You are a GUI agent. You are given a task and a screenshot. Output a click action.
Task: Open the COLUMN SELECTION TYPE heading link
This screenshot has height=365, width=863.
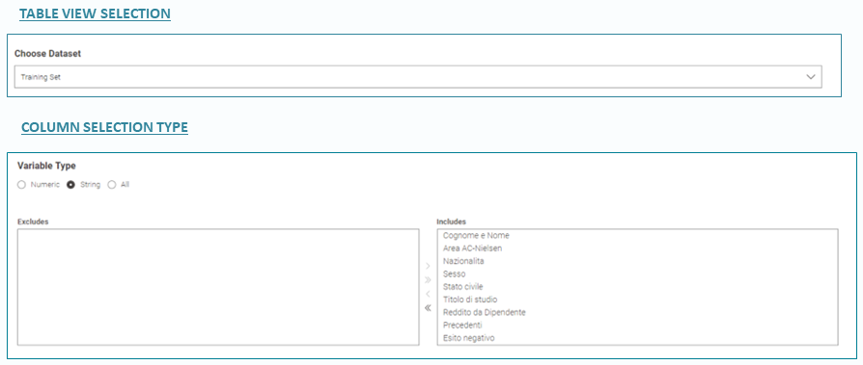[x=104, y=127]
